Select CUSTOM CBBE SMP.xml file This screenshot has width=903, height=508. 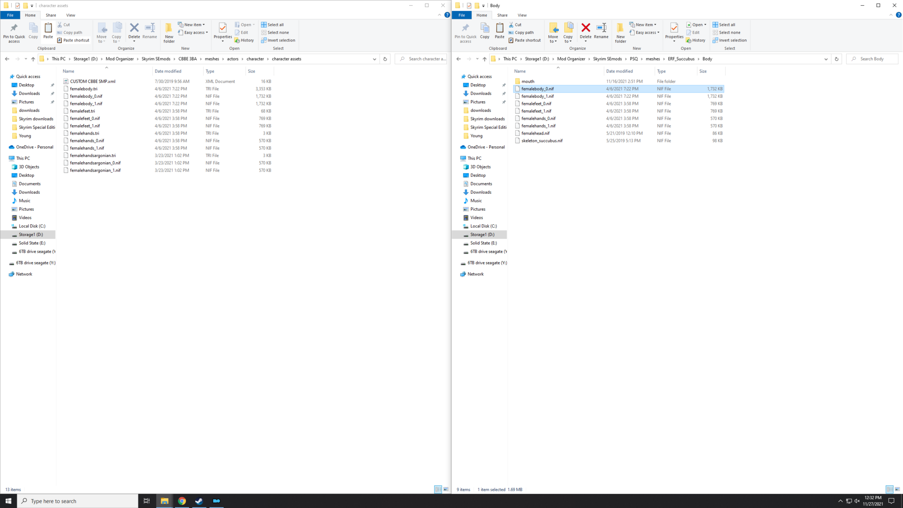pyautogui.click(x=92, y=81)
